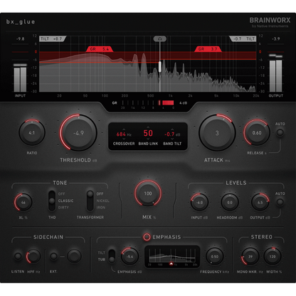Viewport: 296px width, 296px height.
Task: Click the sidechain HPF knob
Action: 33,256
